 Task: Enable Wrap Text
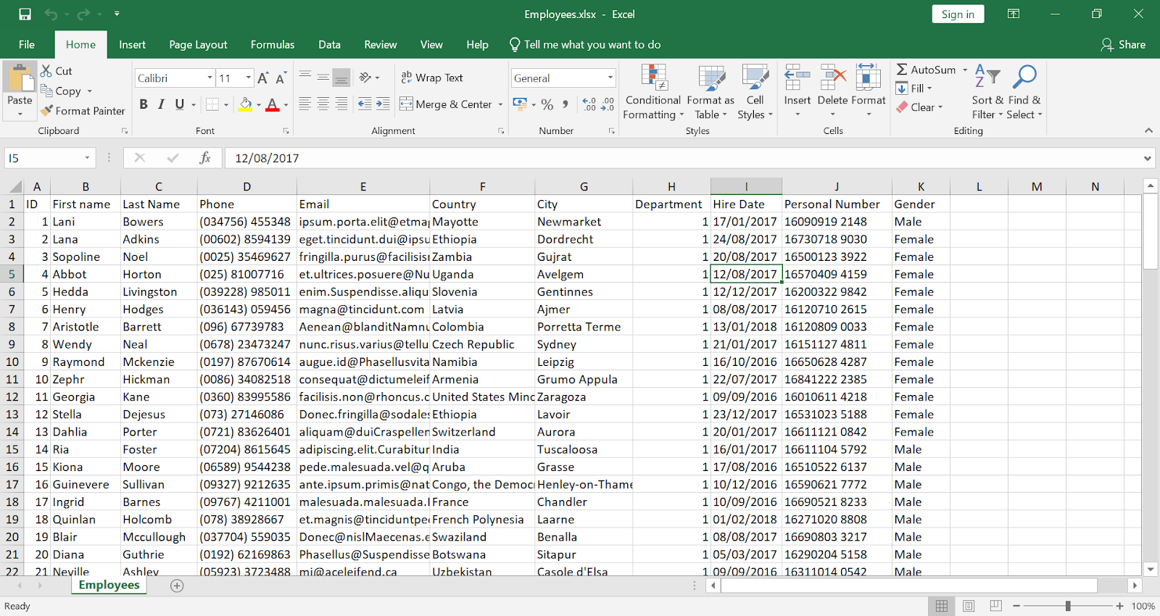[x=432, y=78]
